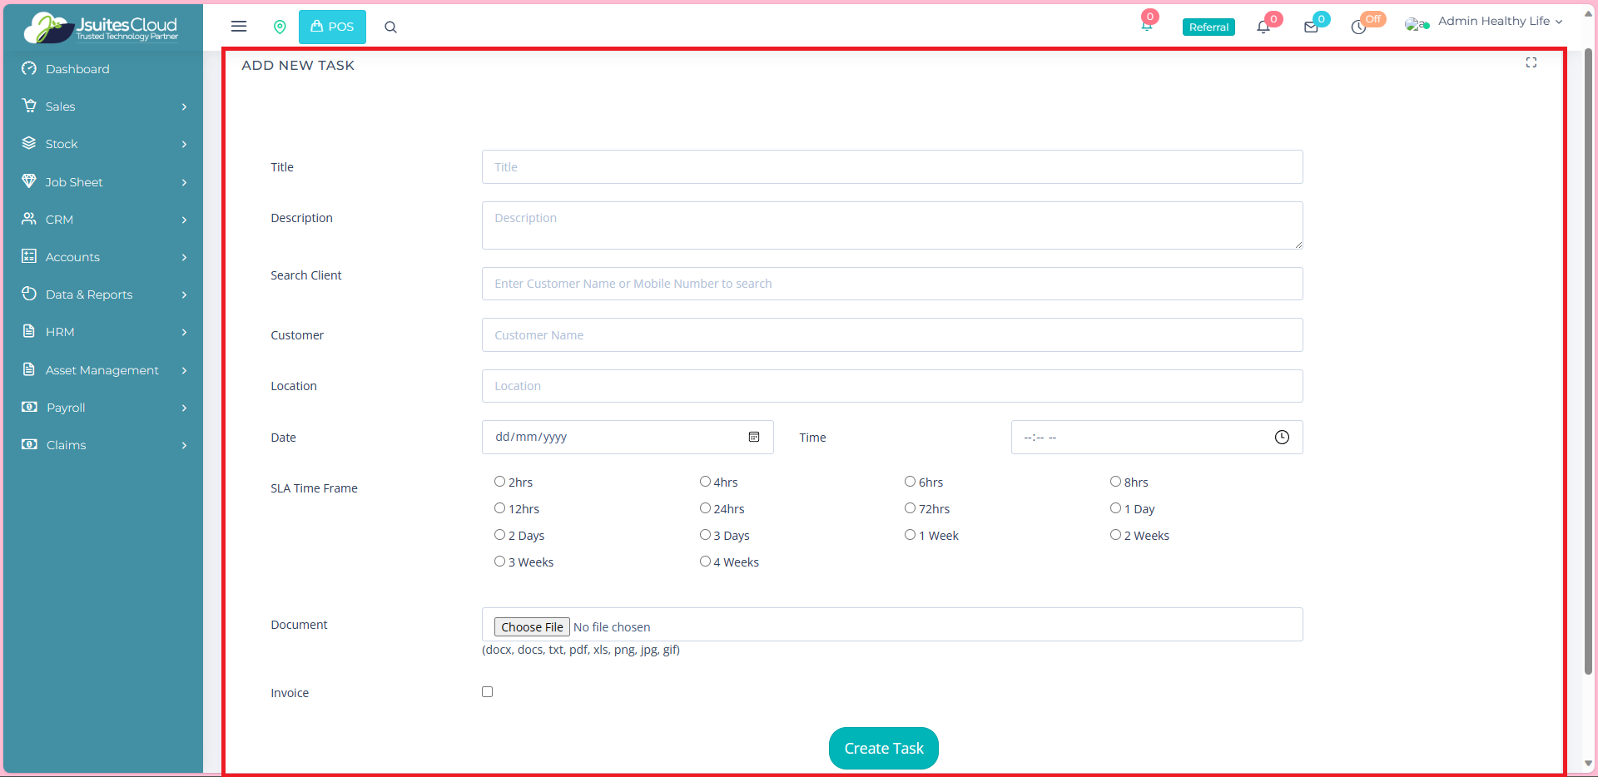Open the Admin Healthy Life user dropdown

[x=1494, y=22]
